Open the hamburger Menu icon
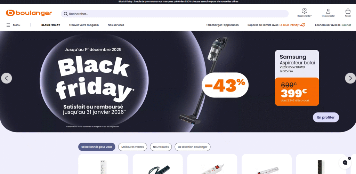 (x=8, y=25)
